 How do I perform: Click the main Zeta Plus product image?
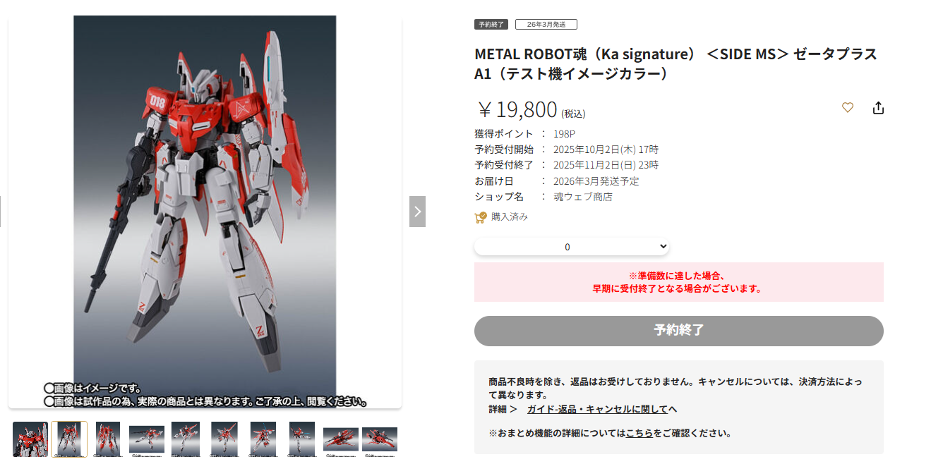[x=205, y=212]
